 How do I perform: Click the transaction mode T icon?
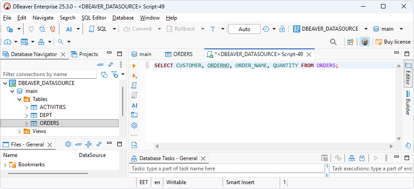coord(213,29)
